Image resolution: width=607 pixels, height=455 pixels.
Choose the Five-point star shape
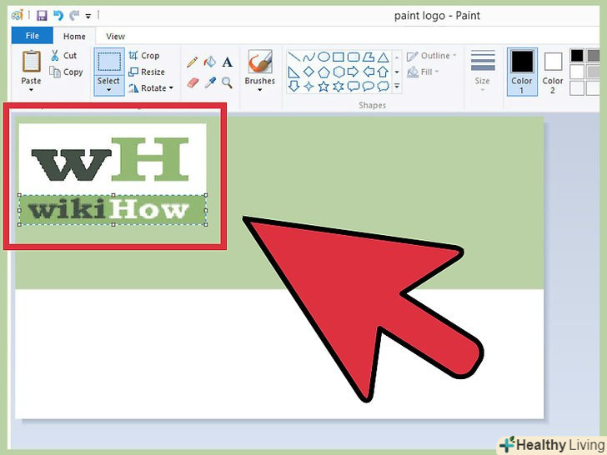coord(324,86)
